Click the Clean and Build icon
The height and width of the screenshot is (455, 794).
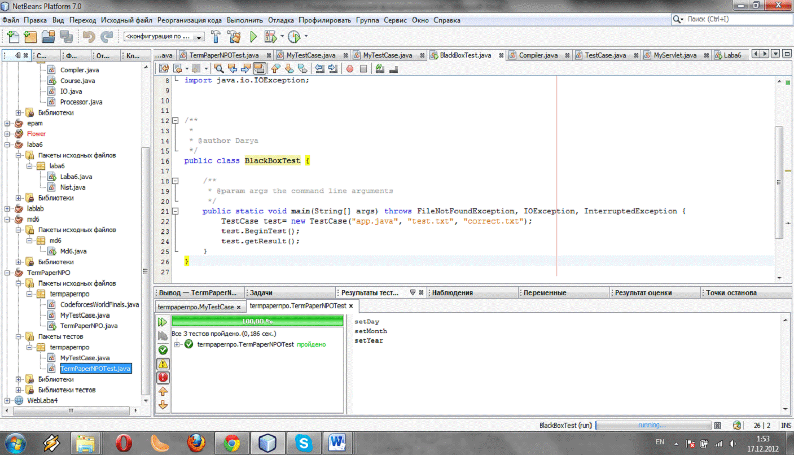pos(234,37)
